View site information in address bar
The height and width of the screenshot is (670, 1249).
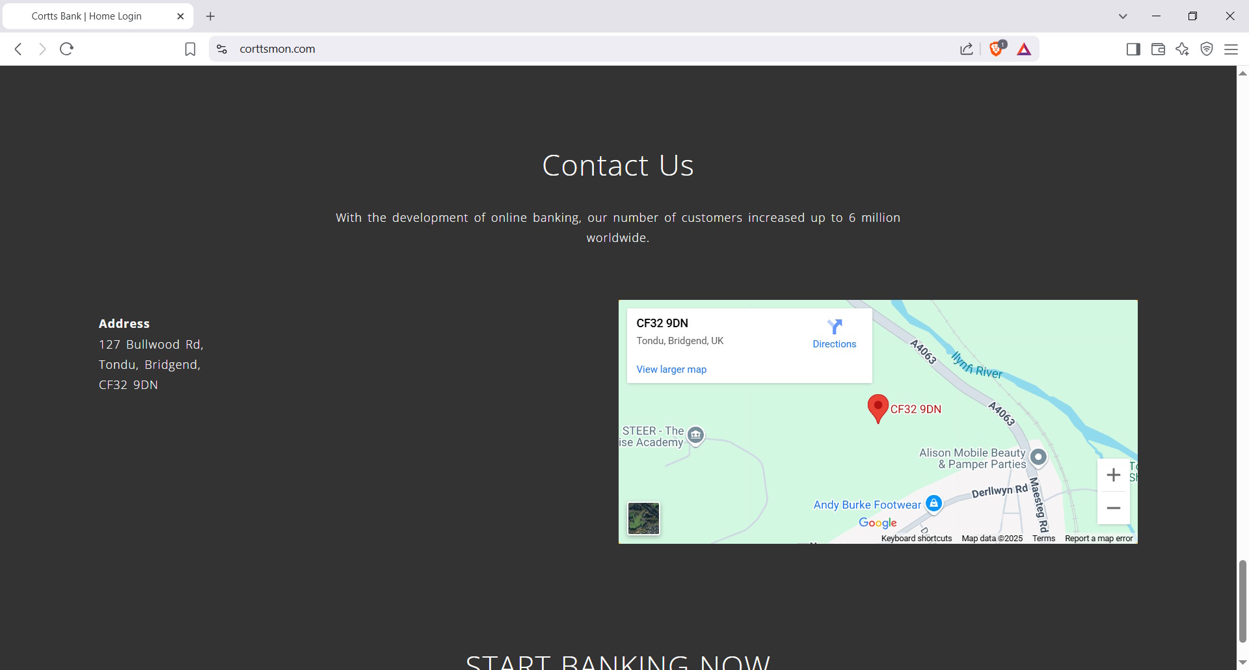point(222,49)
